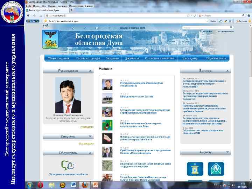Screen dimensions: 252x189
Task: Open the Обсуждение законопроектов области link
Action: click(68, 174)
